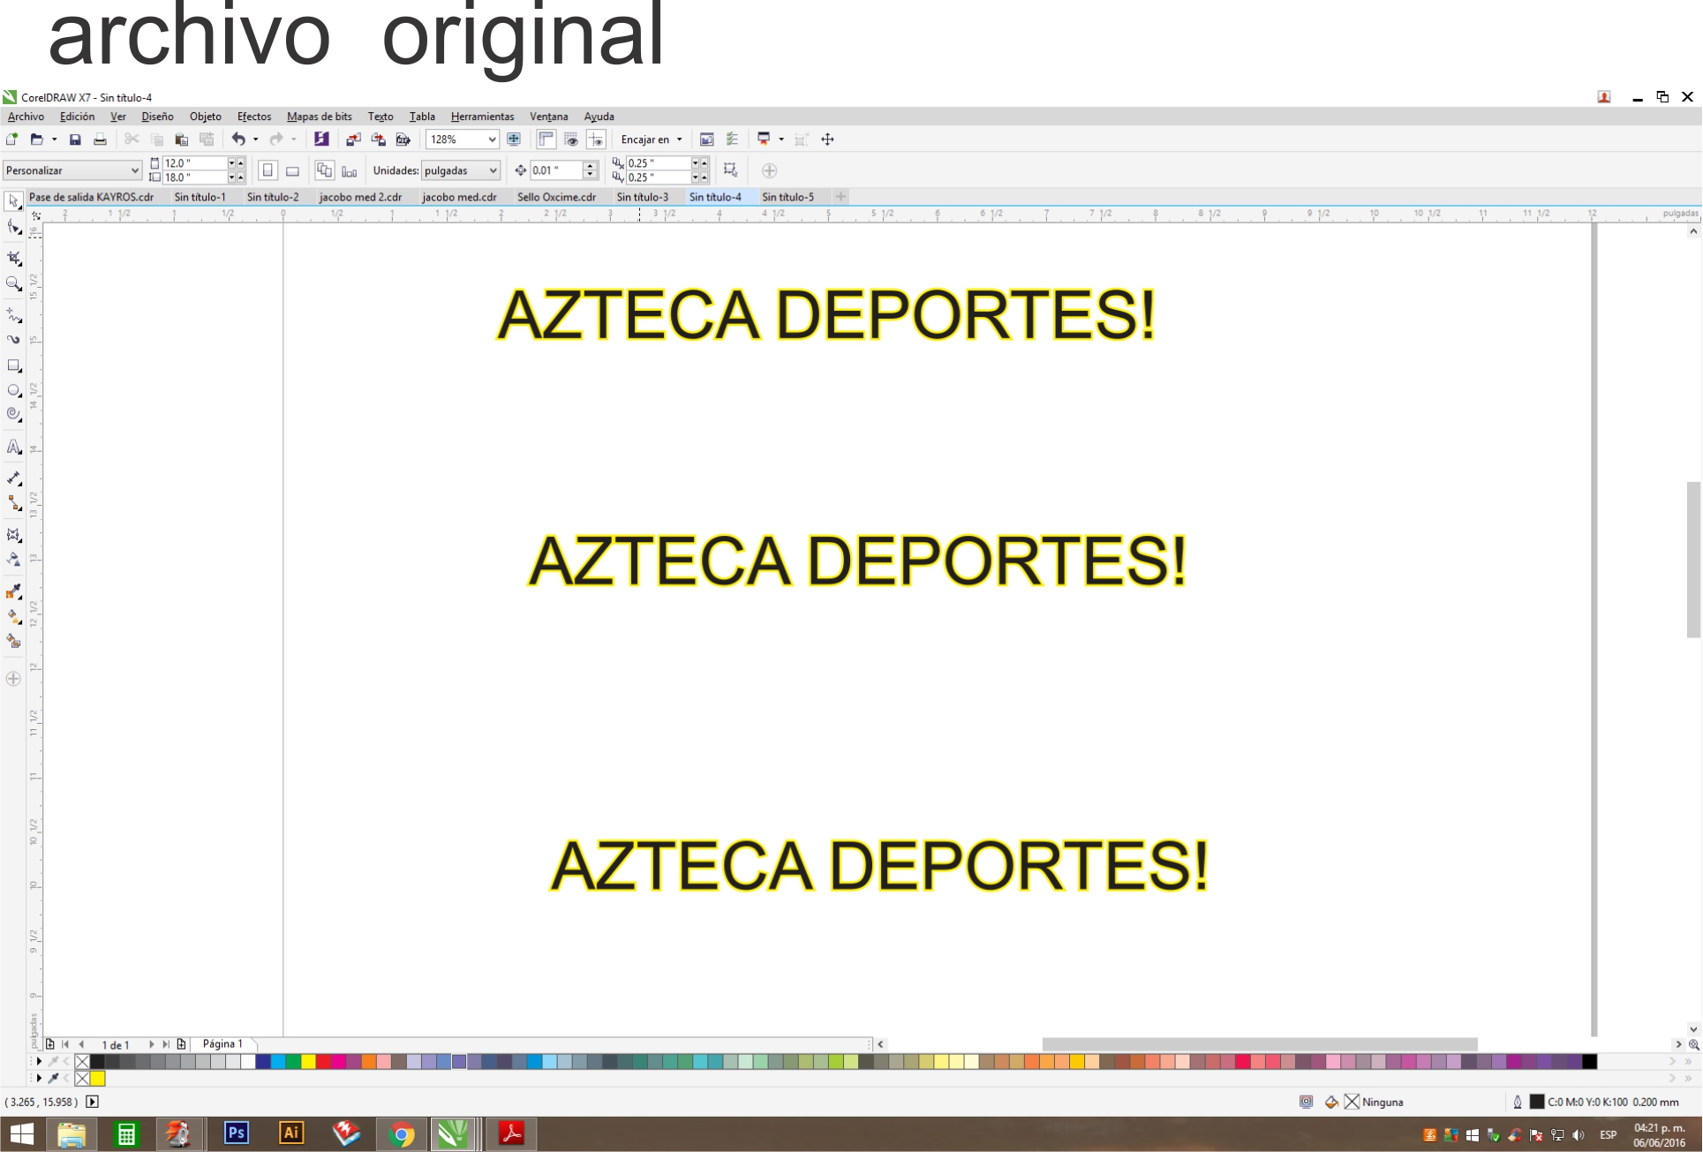Pick the yellow swatch in color palette
1703x1152 pixels.
(308, 1061)
